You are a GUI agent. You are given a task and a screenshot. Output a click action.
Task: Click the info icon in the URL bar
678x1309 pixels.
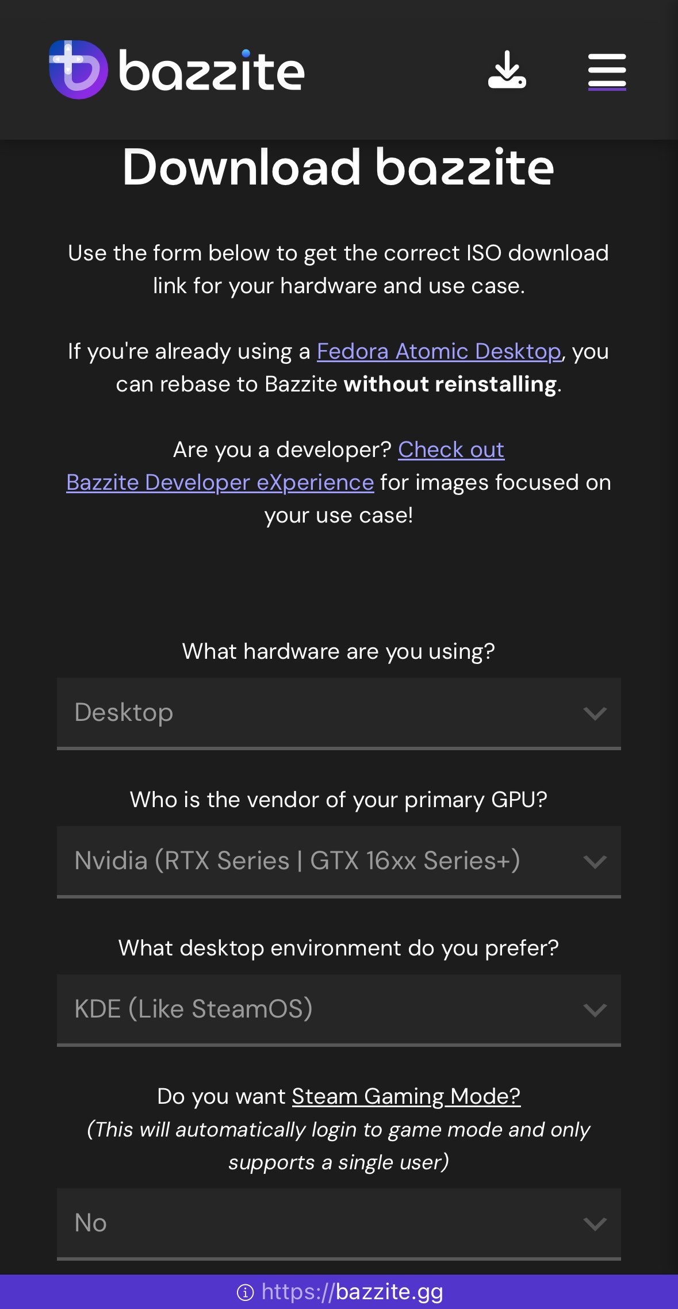click(245, 1292)
